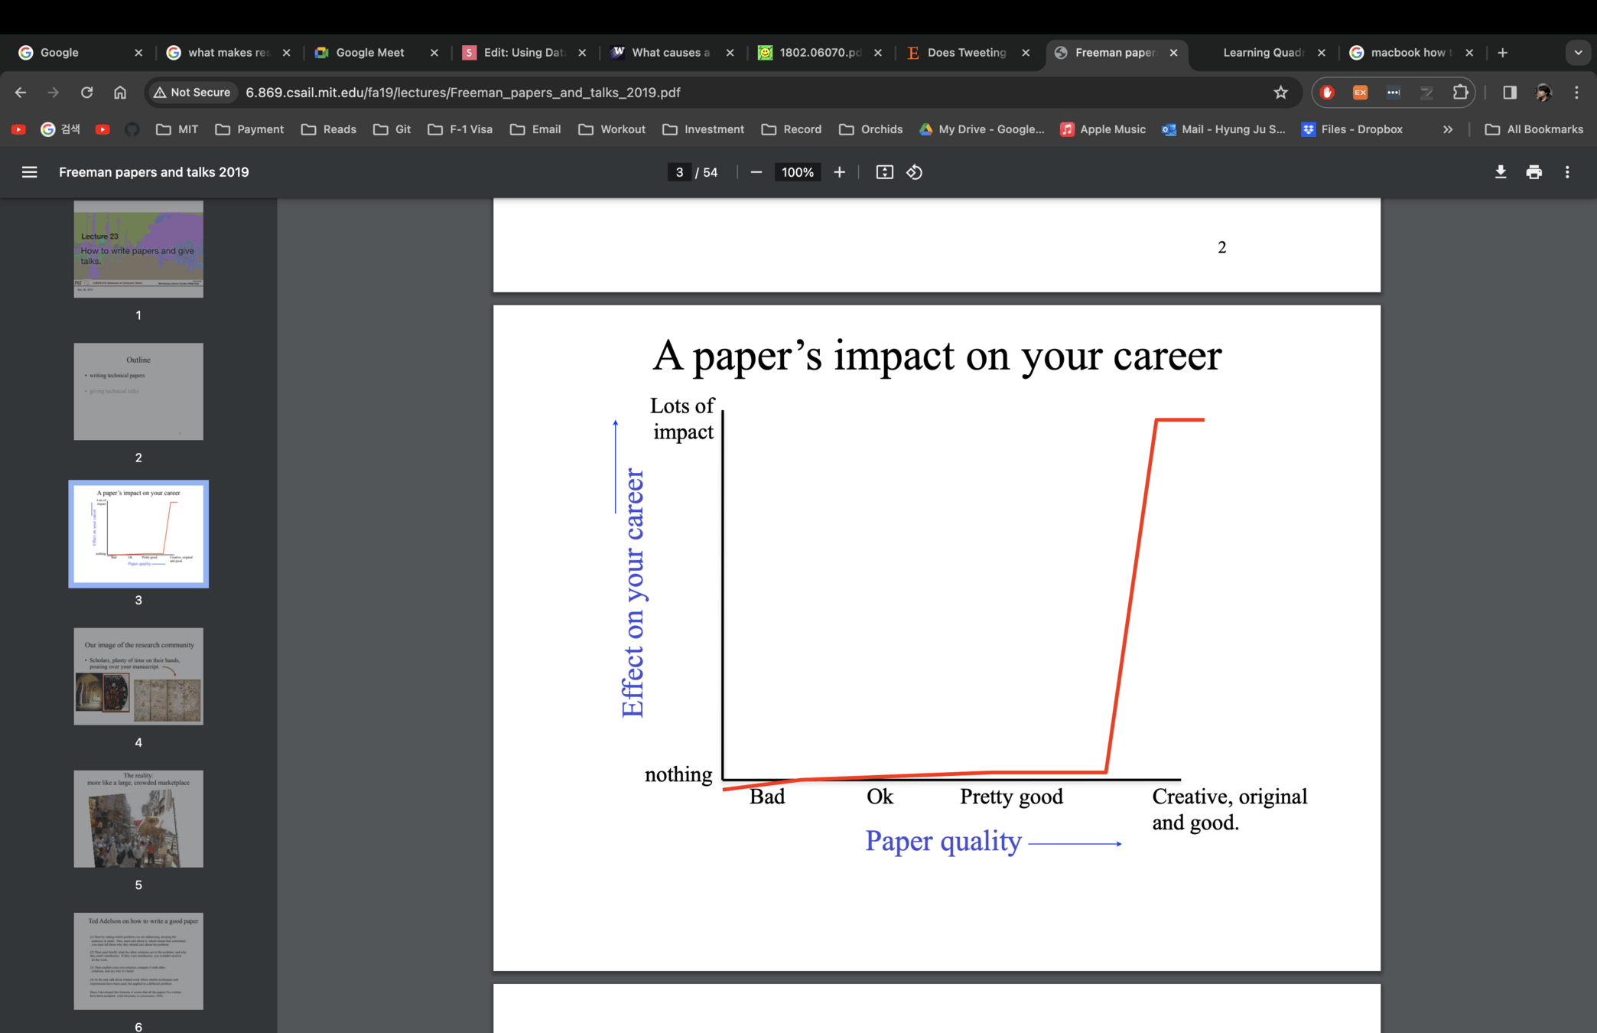Screen dimensions: 1597x1033
Task: Open the Investment bookmarks folder
Action: click(x=704, y=129)
